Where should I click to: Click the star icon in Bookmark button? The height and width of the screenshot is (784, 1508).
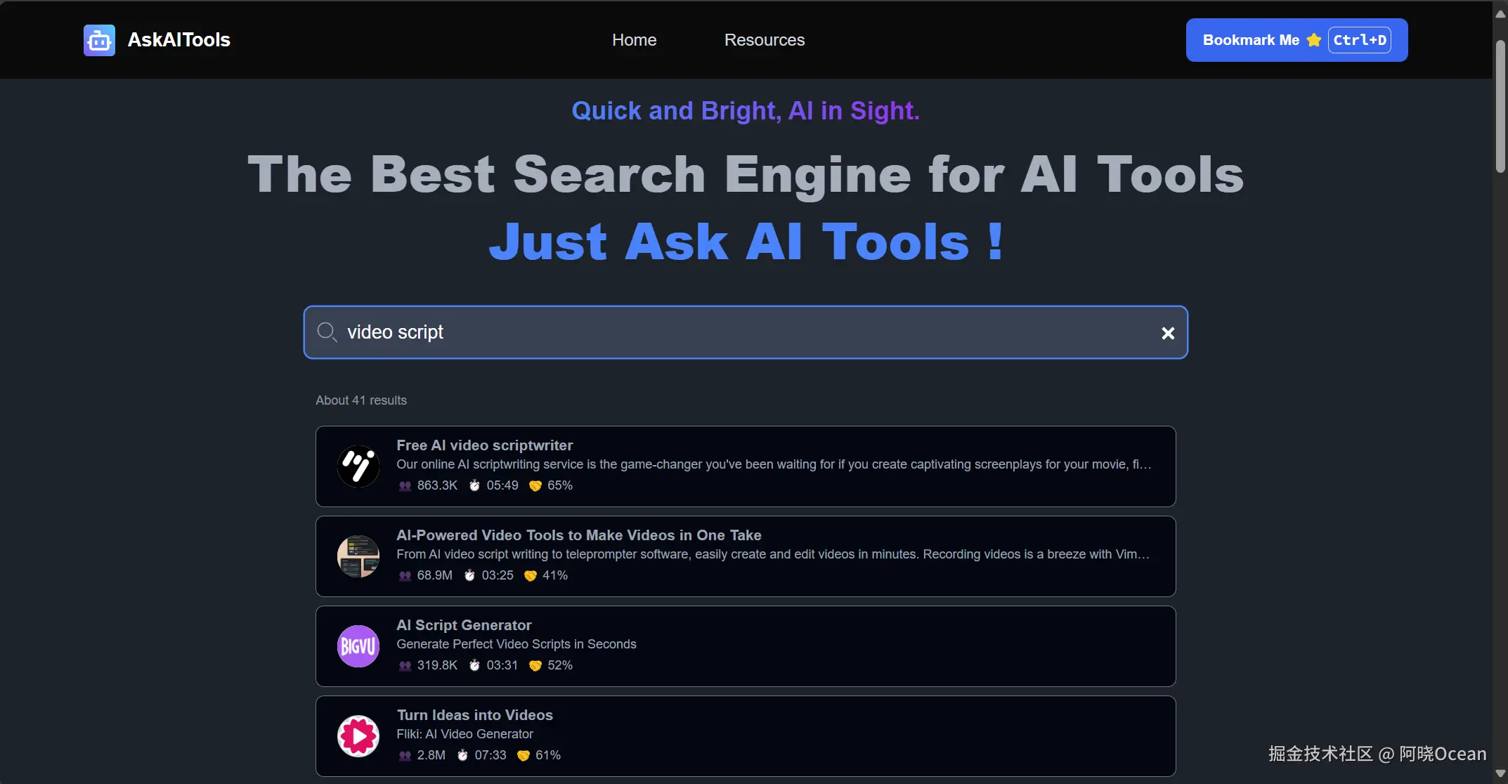tap(1313, 40)
